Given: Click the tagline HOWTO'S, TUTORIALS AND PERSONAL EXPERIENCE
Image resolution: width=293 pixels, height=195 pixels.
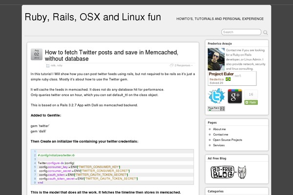Looking at the screenshot, I should point(220,19).
